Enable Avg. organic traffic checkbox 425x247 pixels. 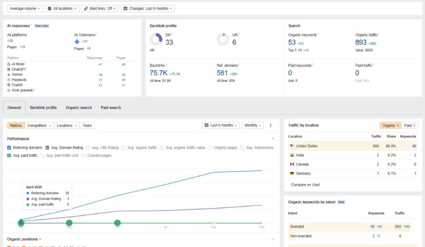pos(123,148)
